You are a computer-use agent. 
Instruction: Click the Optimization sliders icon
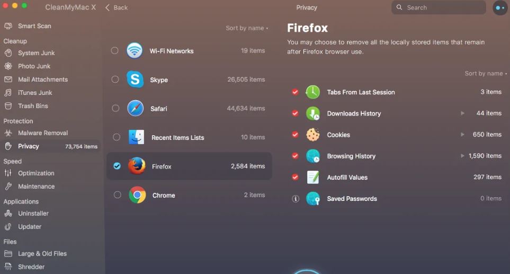click(8, 173)
